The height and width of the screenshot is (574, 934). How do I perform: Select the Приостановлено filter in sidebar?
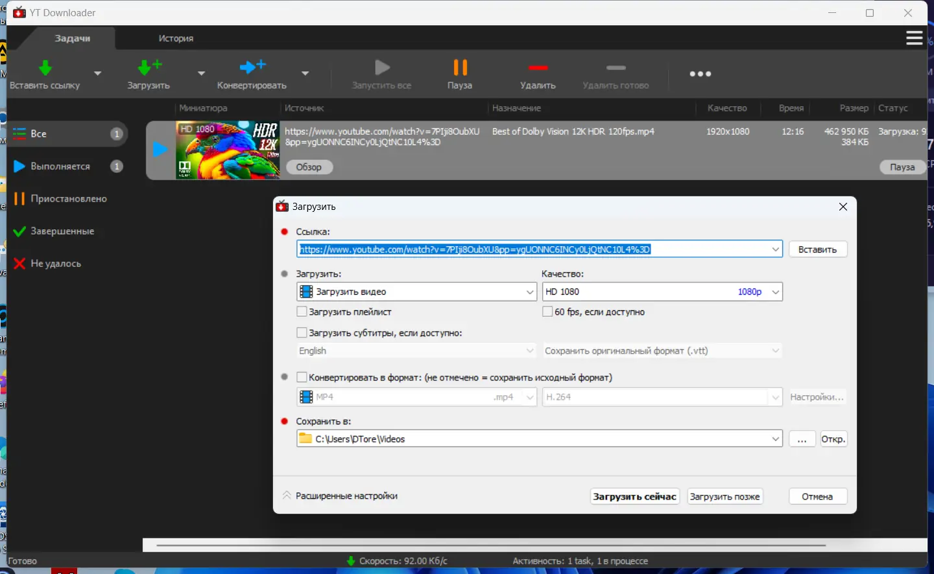67,199
